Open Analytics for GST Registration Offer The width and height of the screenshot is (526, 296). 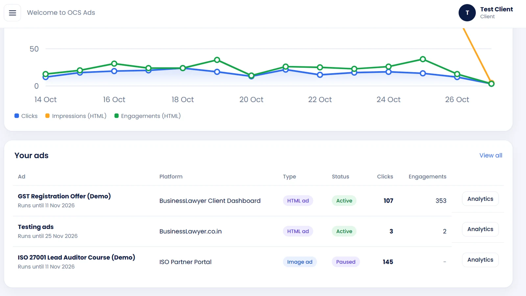click(x=480, y=199)
